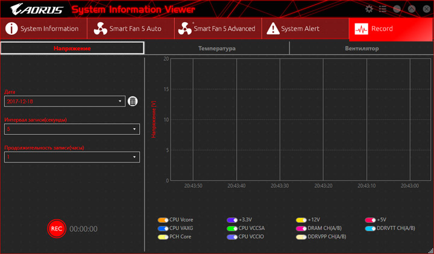Click the Напряжение [V] axis label
434x254 pixels.
[x=154, y=119]
